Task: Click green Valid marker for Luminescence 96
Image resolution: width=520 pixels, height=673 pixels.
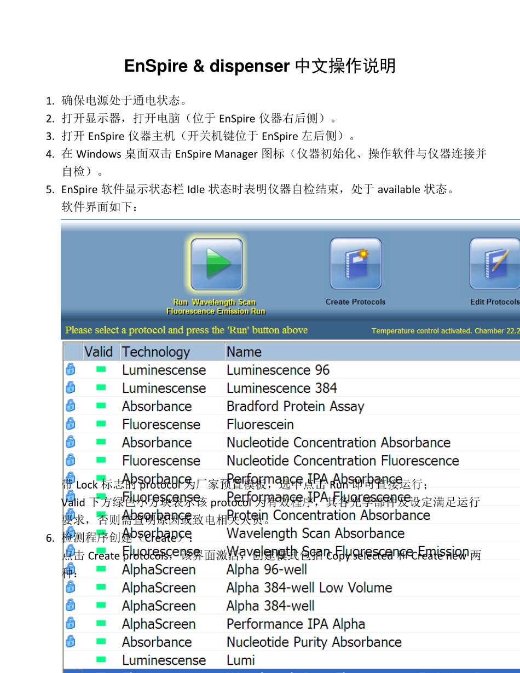Action: point(101,369)
